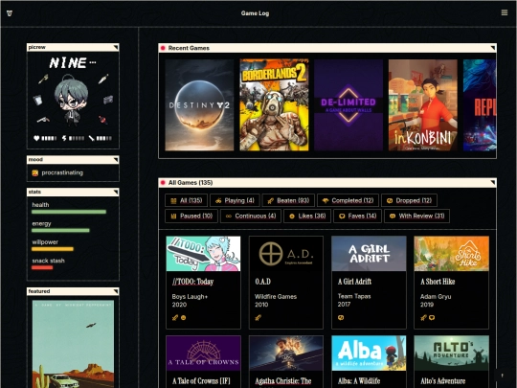Click the Alba wildlife adventure banner image
The image size is (517, 388).
369,353
